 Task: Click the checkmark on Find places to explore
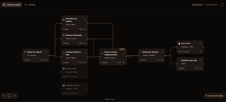click(x=85, y=20)
